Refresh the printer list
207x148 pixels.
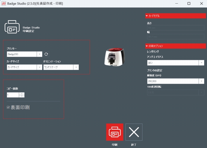click(x=46, y=54)
